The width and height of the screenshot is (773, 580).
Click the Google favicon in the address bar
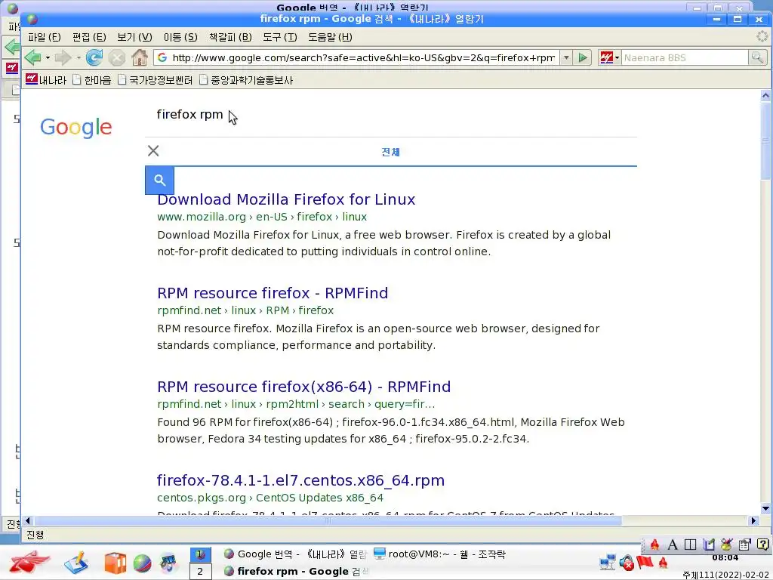[x=162, y=57]
